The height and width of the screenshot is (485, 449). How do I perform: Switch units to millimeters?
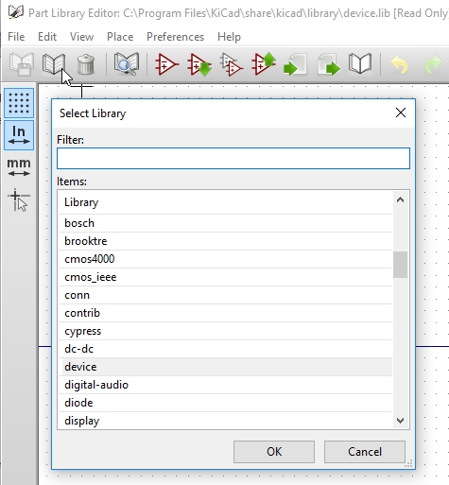click(19, 167)
